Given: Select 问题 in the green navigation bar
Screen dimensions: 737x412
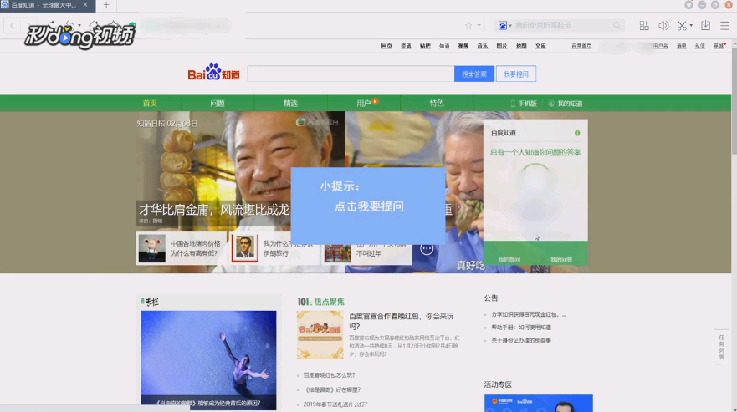Looking at the screenshot, I should tap(218, 104).
